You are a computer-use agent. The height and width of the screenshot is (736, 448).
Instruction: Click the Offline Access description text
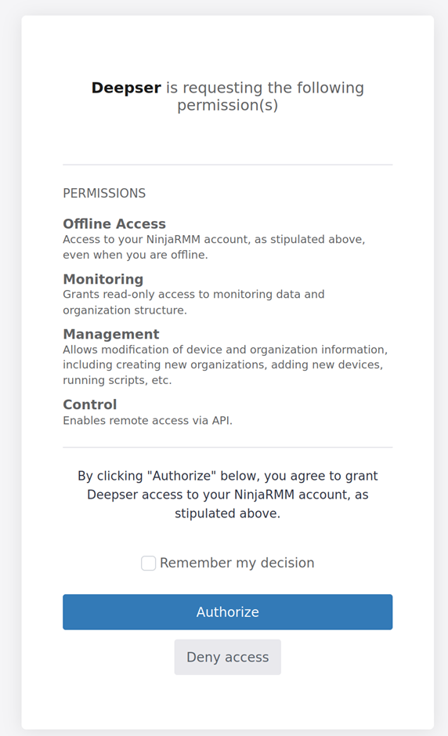pyautogui.click(x=214, y=247)
